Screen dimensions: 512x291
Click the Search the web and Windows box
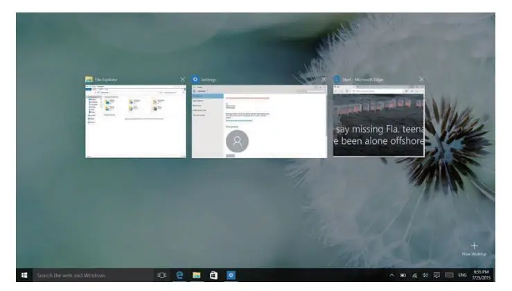point(93,275)
